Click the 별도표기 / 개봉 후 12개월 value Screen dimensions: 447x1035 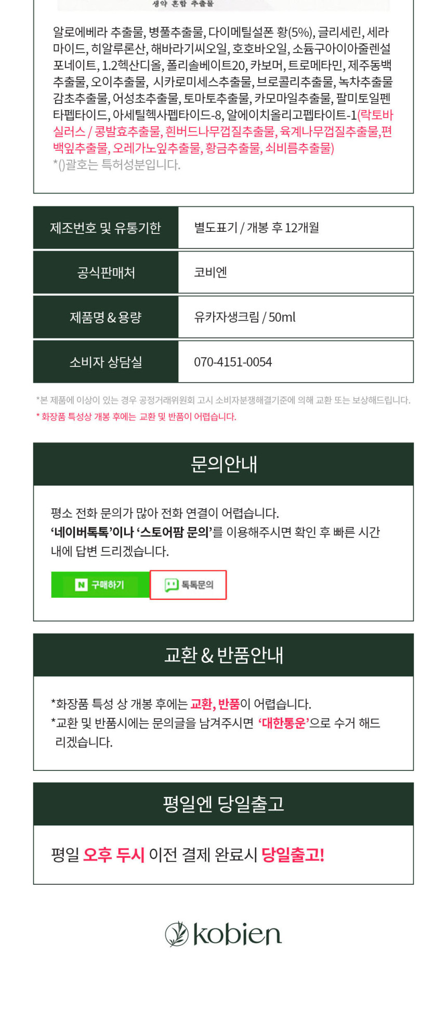[x=257, y=228]
